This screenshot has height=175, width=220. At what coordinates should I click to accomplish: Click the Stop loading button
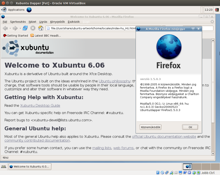[x=33, y=28]
